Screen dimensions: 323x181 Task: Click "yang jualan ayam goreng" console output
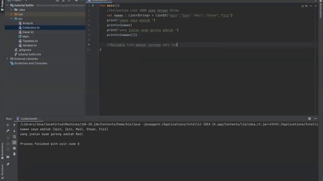pyautogui.click(x=51, y=134)
